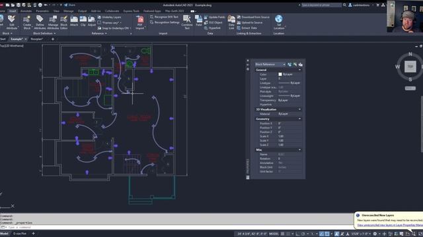Open the Extract Data wizard
The height and width of the screenshot is (237, 423).
click(247, 28)
